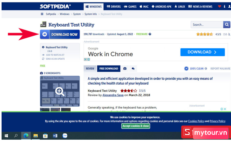The height and width of the screenshot is (142, 231).
Task: Click the System Info breadcrumb link
Action: point(91,14)
